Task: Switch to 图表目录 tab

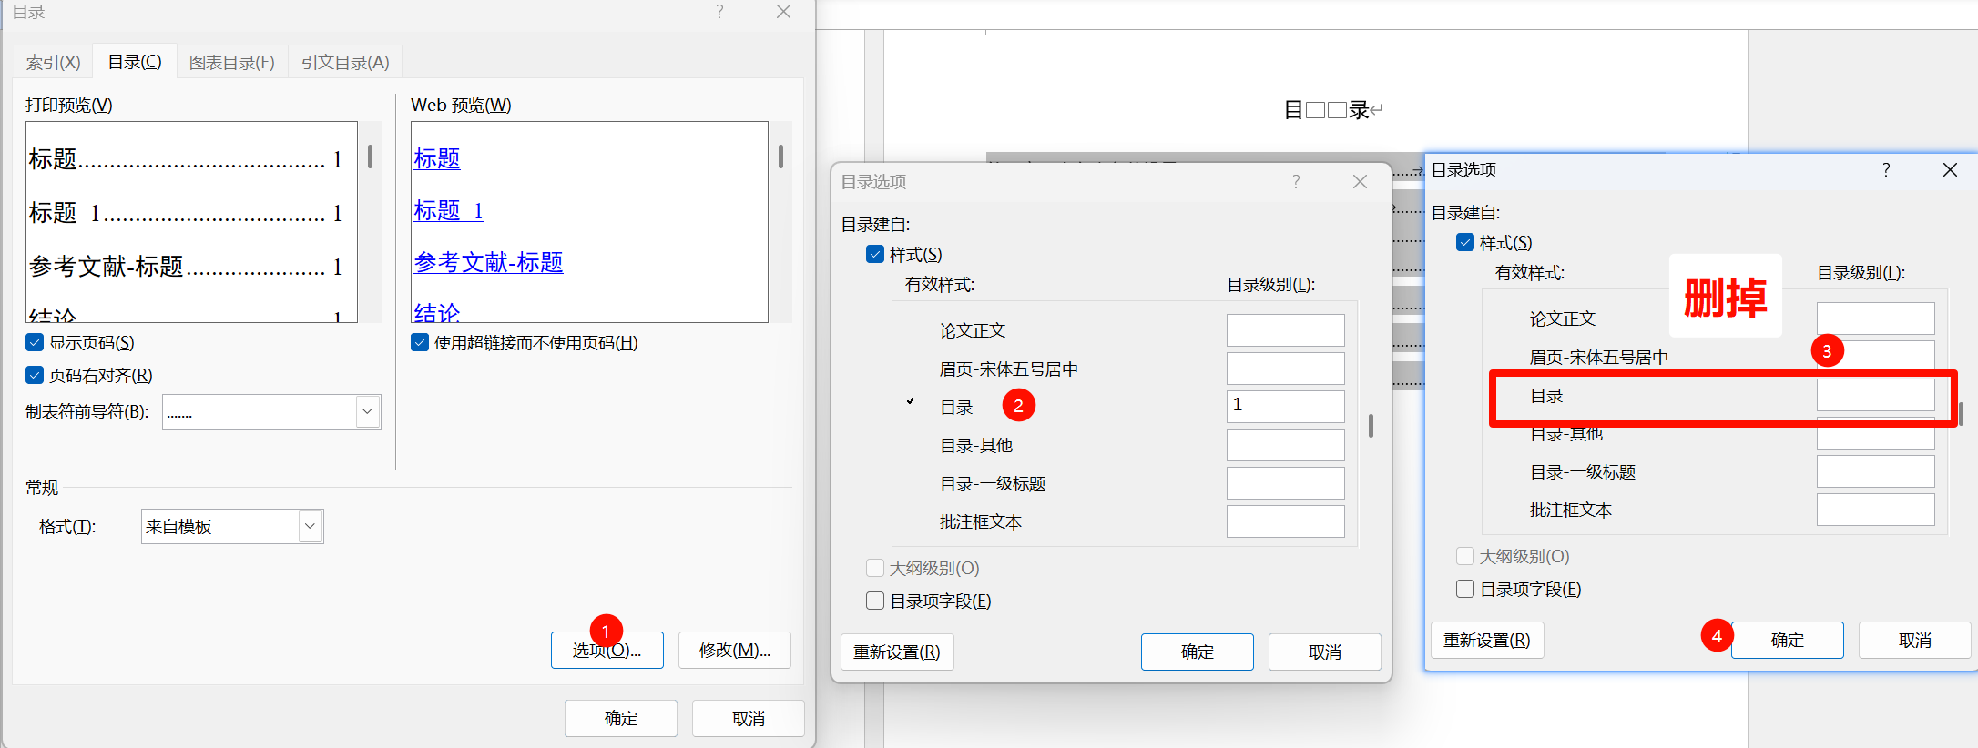Action: coord(231,63)
